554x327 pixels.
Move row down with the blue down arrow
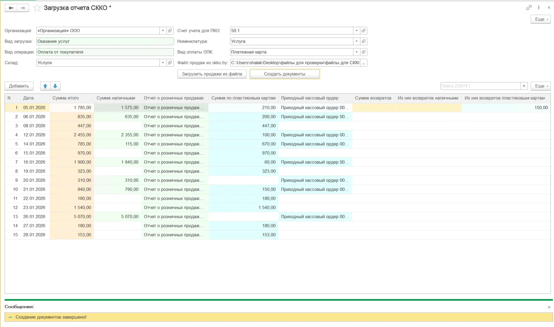55,86
